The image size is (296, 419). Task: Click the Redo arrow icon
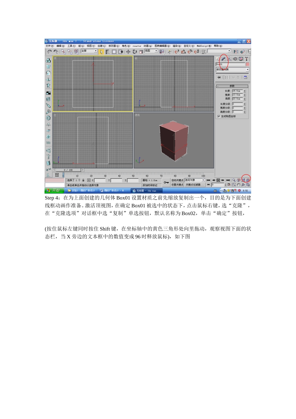pyautogui.click(x=56, y=52)
